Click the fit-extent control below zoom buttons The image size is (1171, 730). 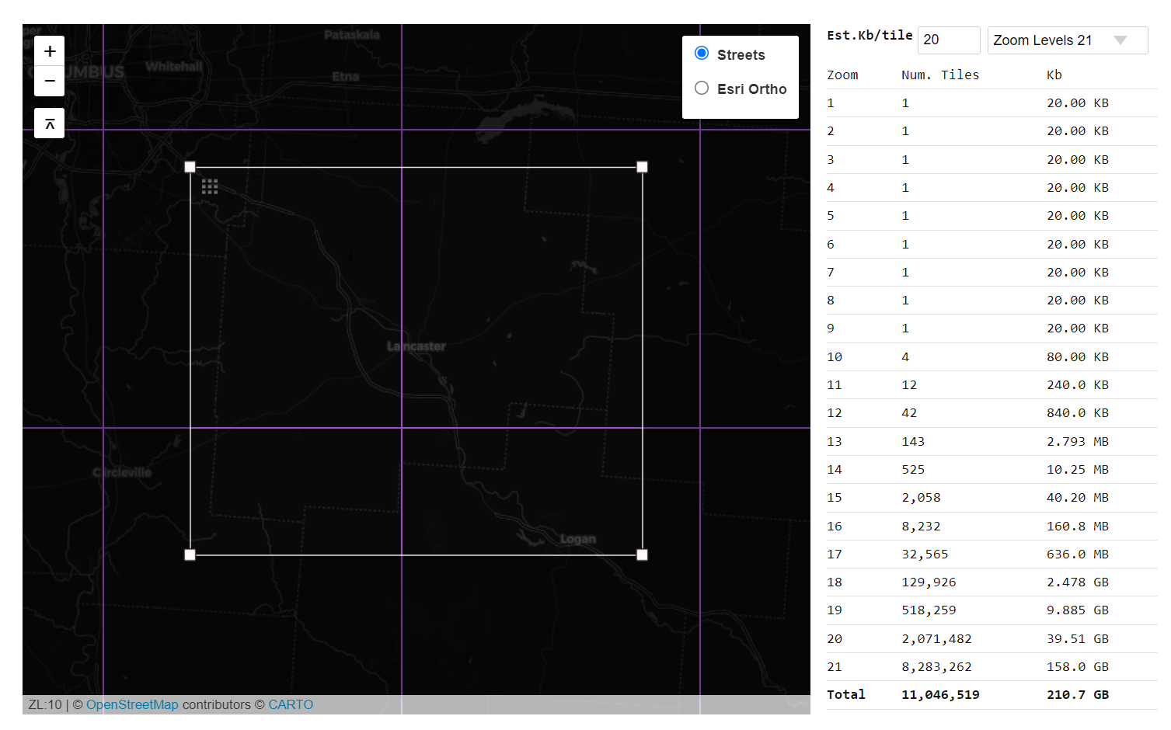49,123
